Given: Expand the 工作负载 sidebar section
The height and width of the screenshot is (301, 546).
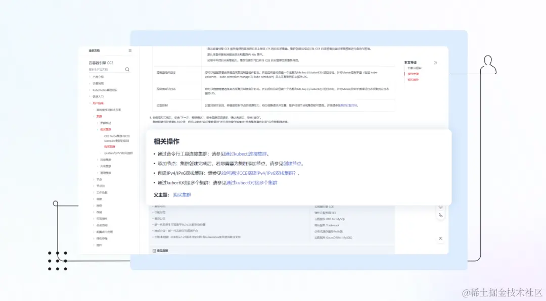Looking at the screenshot, I should pos(101,192).
